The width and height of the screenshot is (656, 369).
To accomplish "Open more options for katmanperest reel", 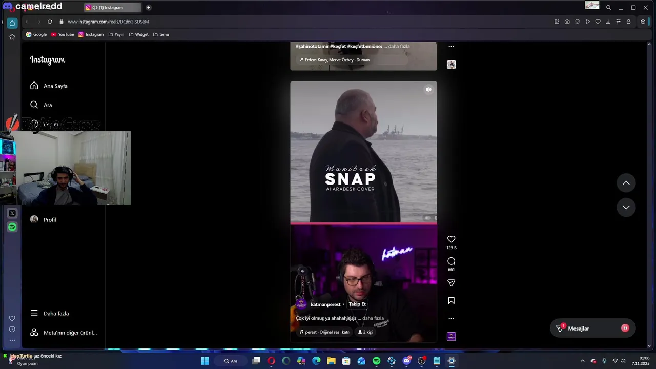I will [451, 318].
